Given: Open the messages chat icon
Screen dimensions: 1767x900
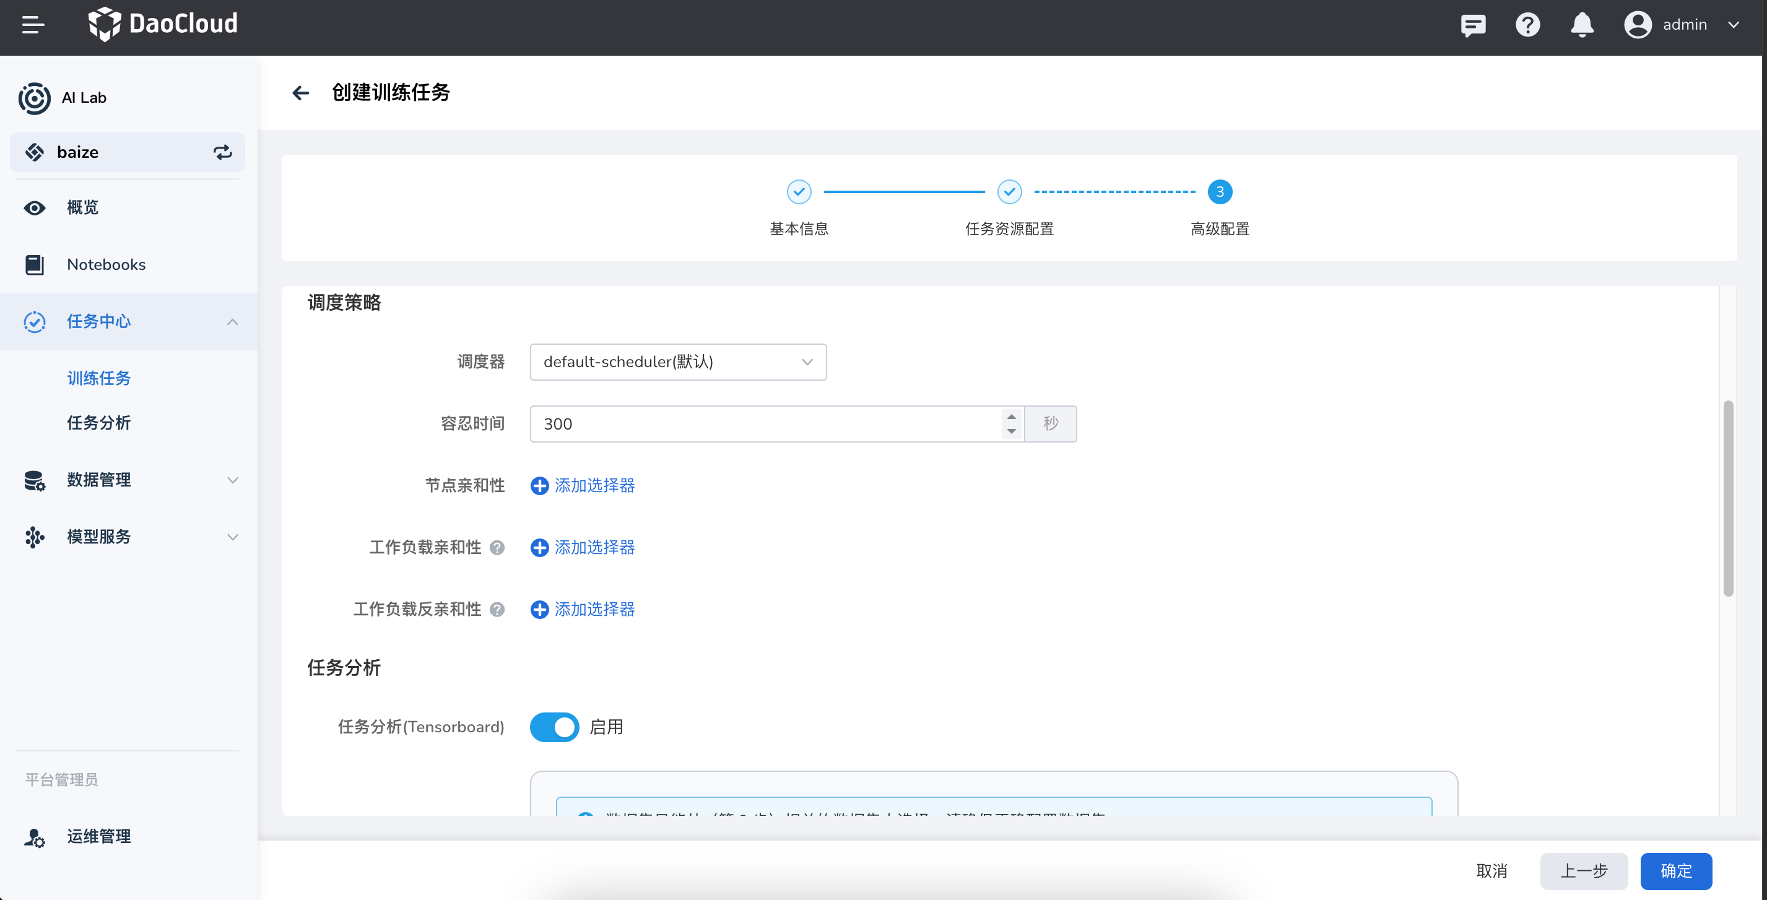Looking at the screenshot, I should tap(1473, 25).
